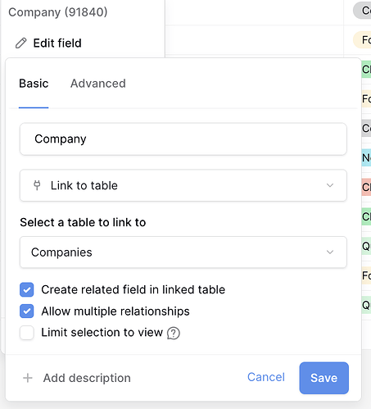The height and width of the screenshot is (409, 371).
Task: Open the Companies table dropdown
Action: click(183, 252)
